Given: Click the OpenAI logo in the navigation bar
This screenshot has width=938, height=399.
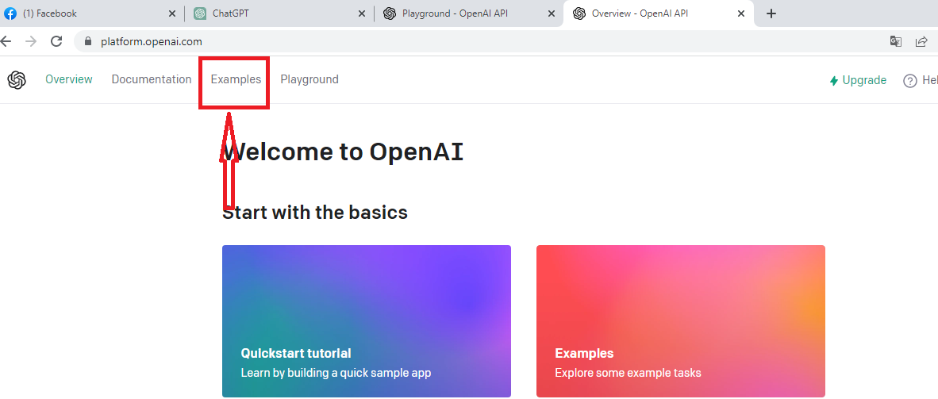Looking at the screenshot, I should coord(17,79).
